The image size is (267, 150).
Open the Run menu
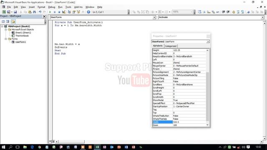pos(60,7)
